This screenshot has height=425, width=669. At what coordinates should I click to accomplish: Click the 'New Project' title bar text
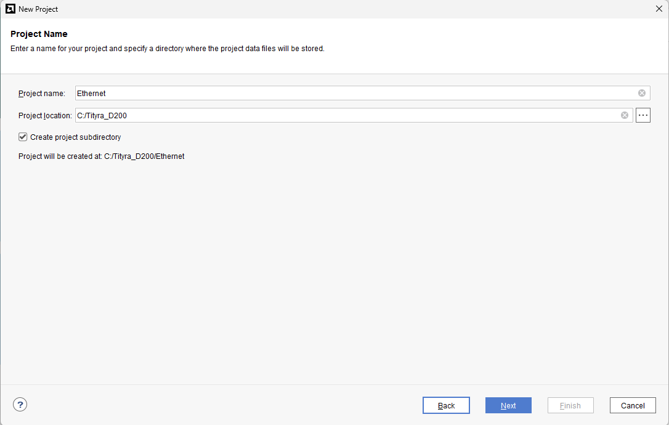pyautogui.click(x=38, y=9)
